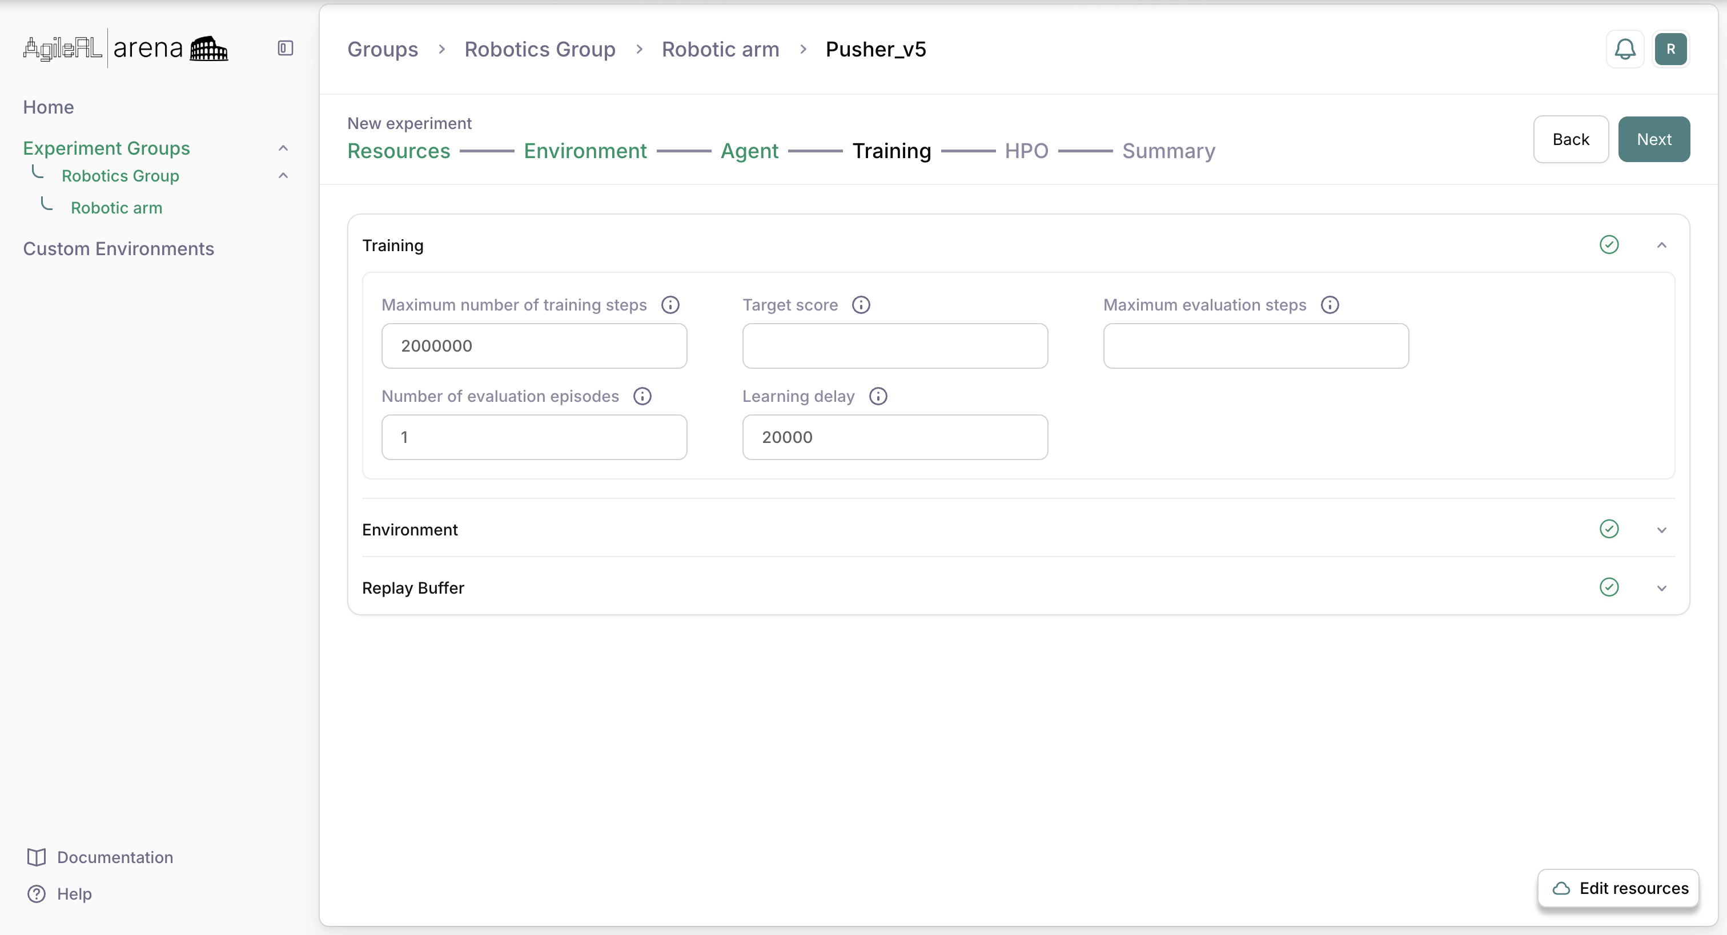Open Documentation via the book icon
1727x935 pixels.
tap(36, 857)
